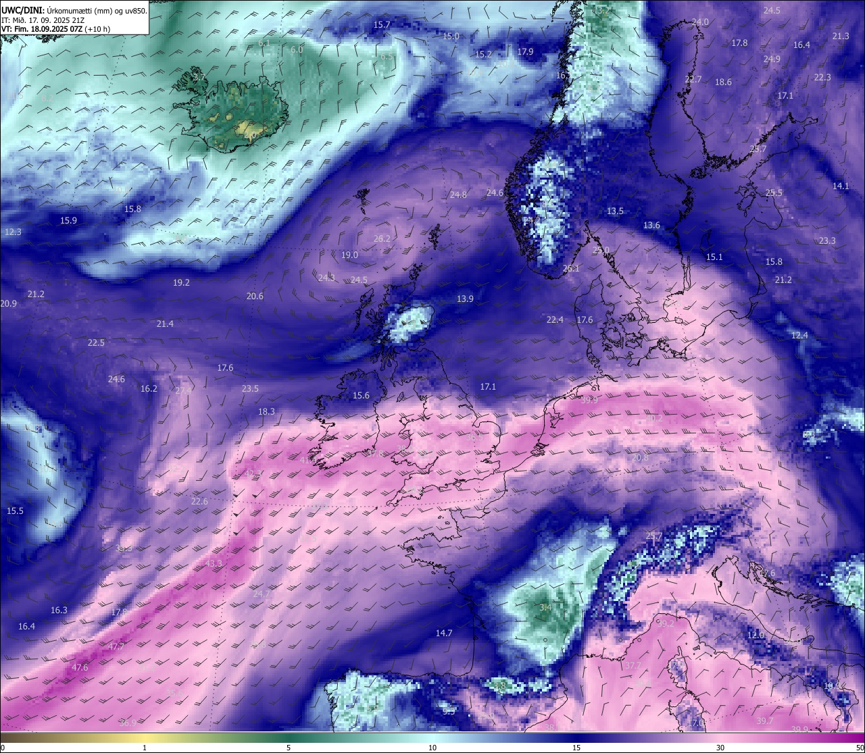865x753 pixels.
Task: Click the 10 tick on color scale
Action: (432, 748)
